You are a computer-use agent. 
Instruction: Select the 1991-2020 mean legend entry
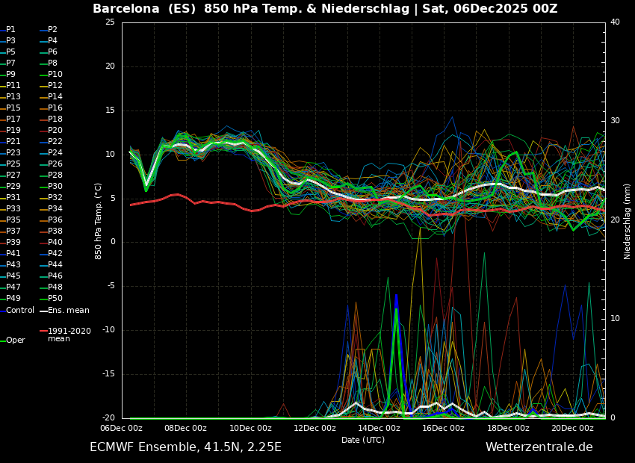(x=69, y=335)
